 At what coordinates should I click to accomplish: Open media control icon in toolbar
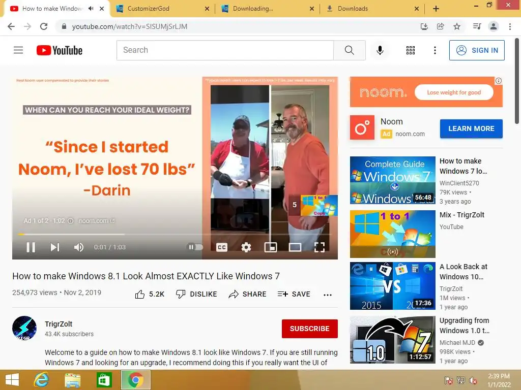[x=477, y=26]
